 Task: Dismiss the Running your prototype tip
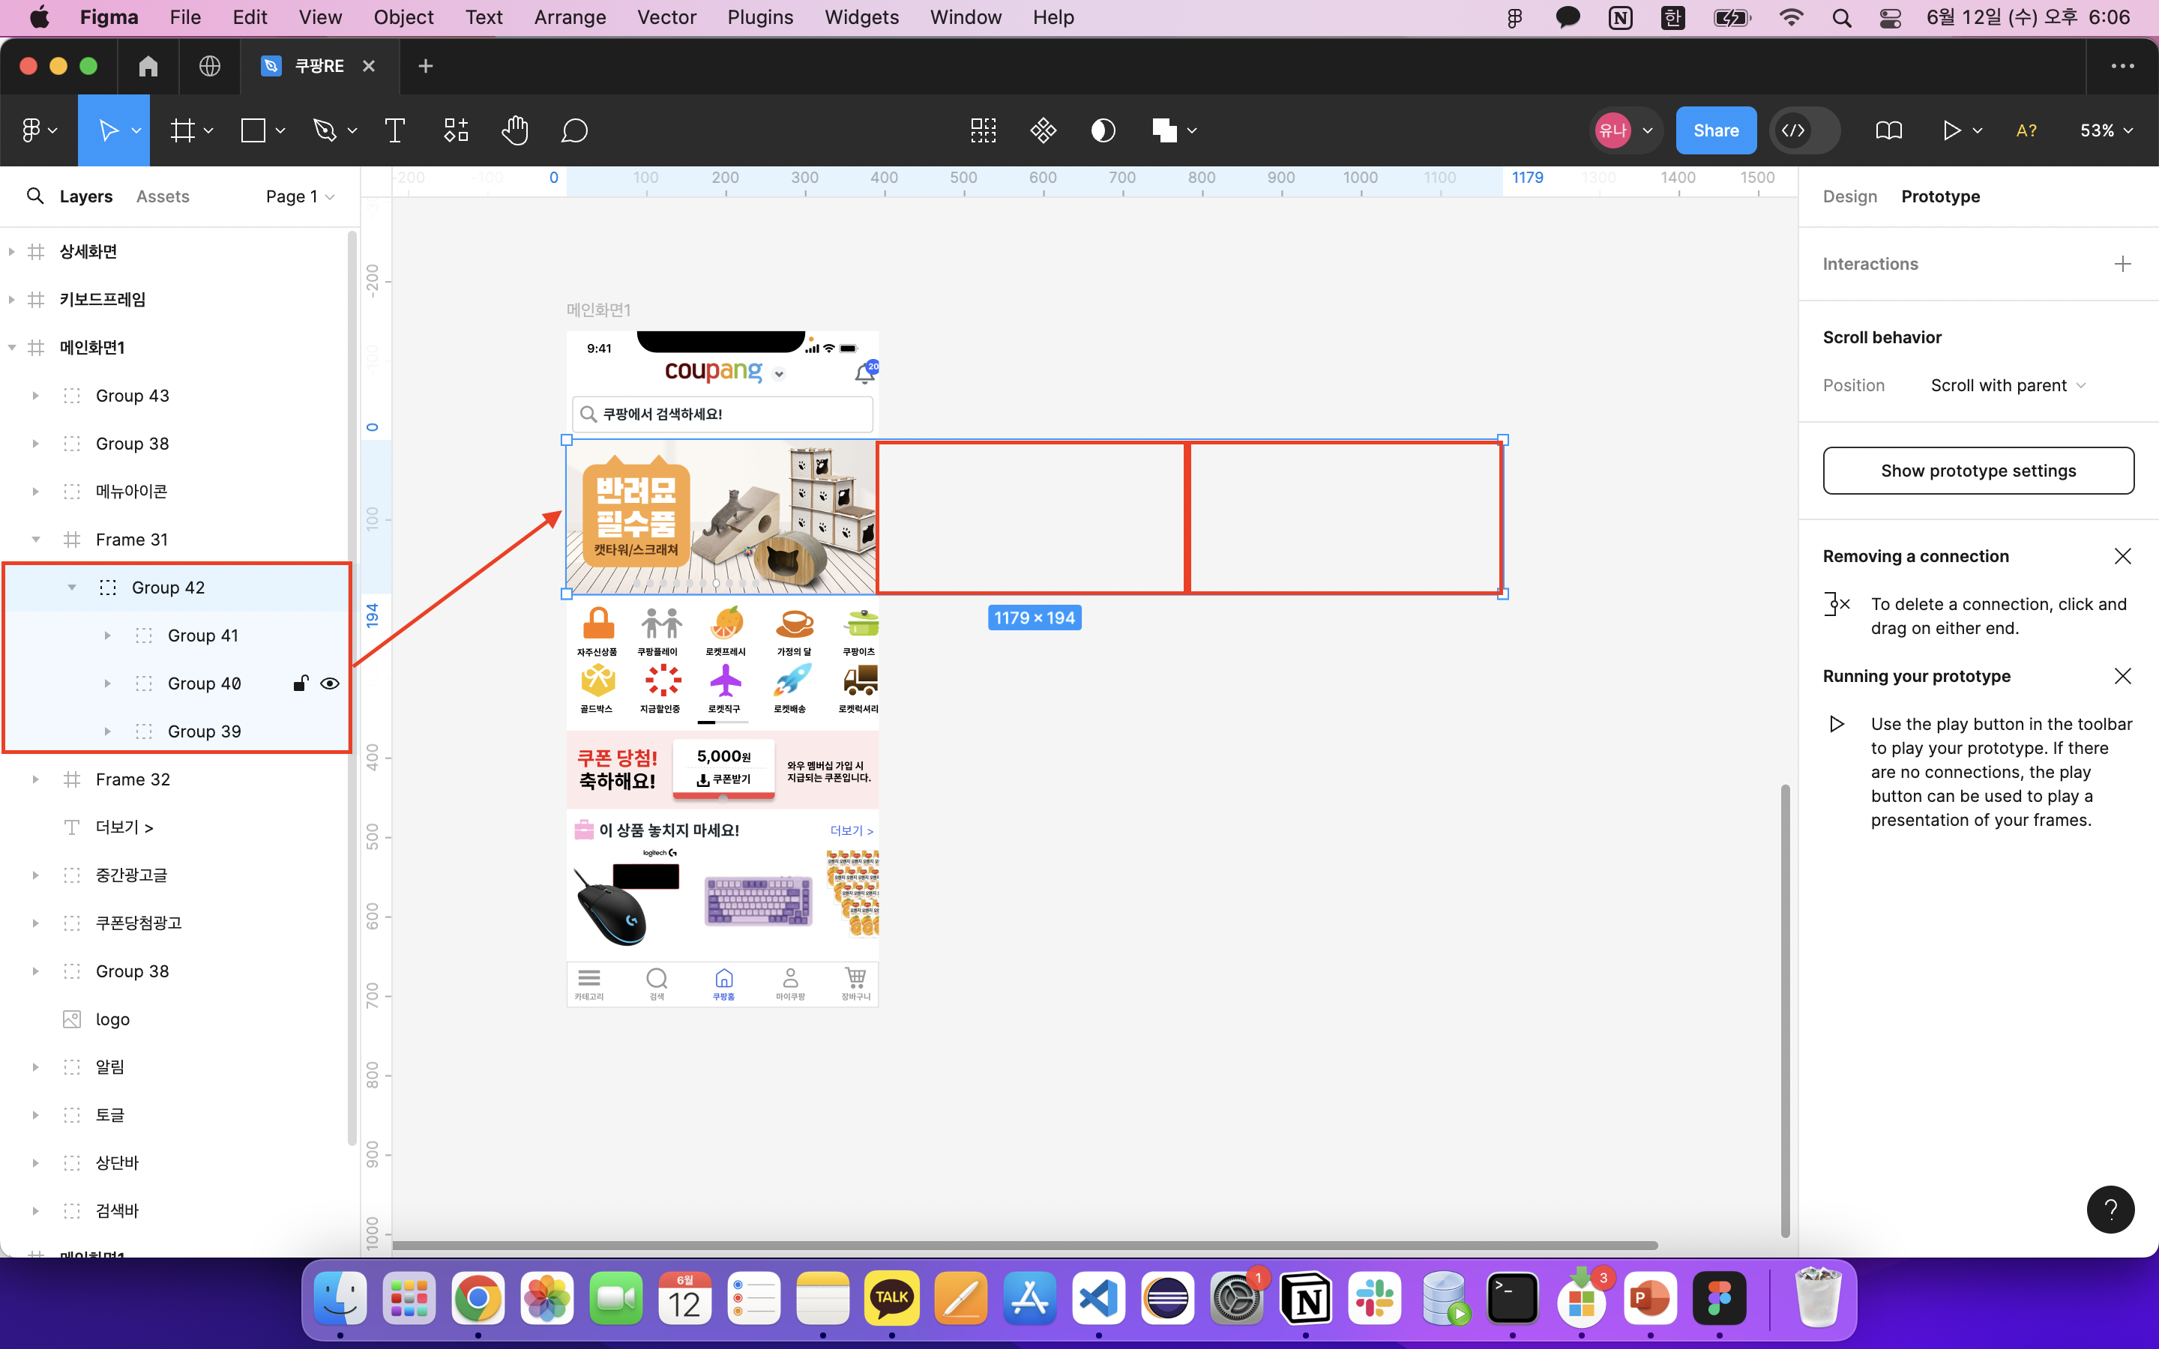coord(2122,676)
